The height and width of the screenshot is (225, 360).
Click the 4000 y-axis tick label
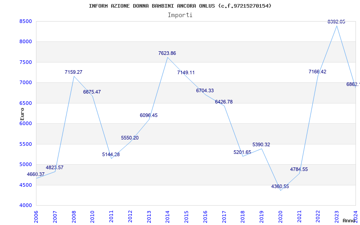pyautogui.click(x=26, y=206)
